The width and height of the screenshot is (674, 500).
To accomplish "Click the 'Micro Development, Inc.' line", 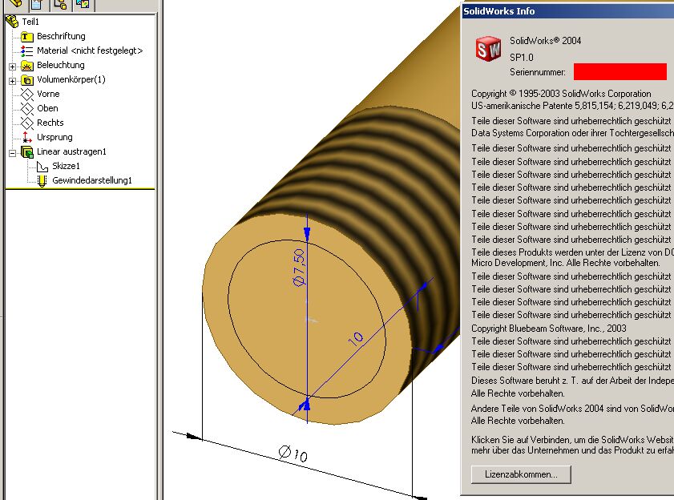I will pos(566,263).
